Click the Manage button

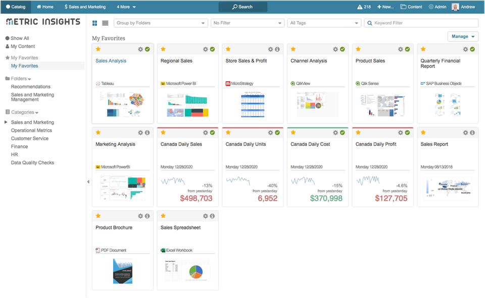tap(461, 37)
